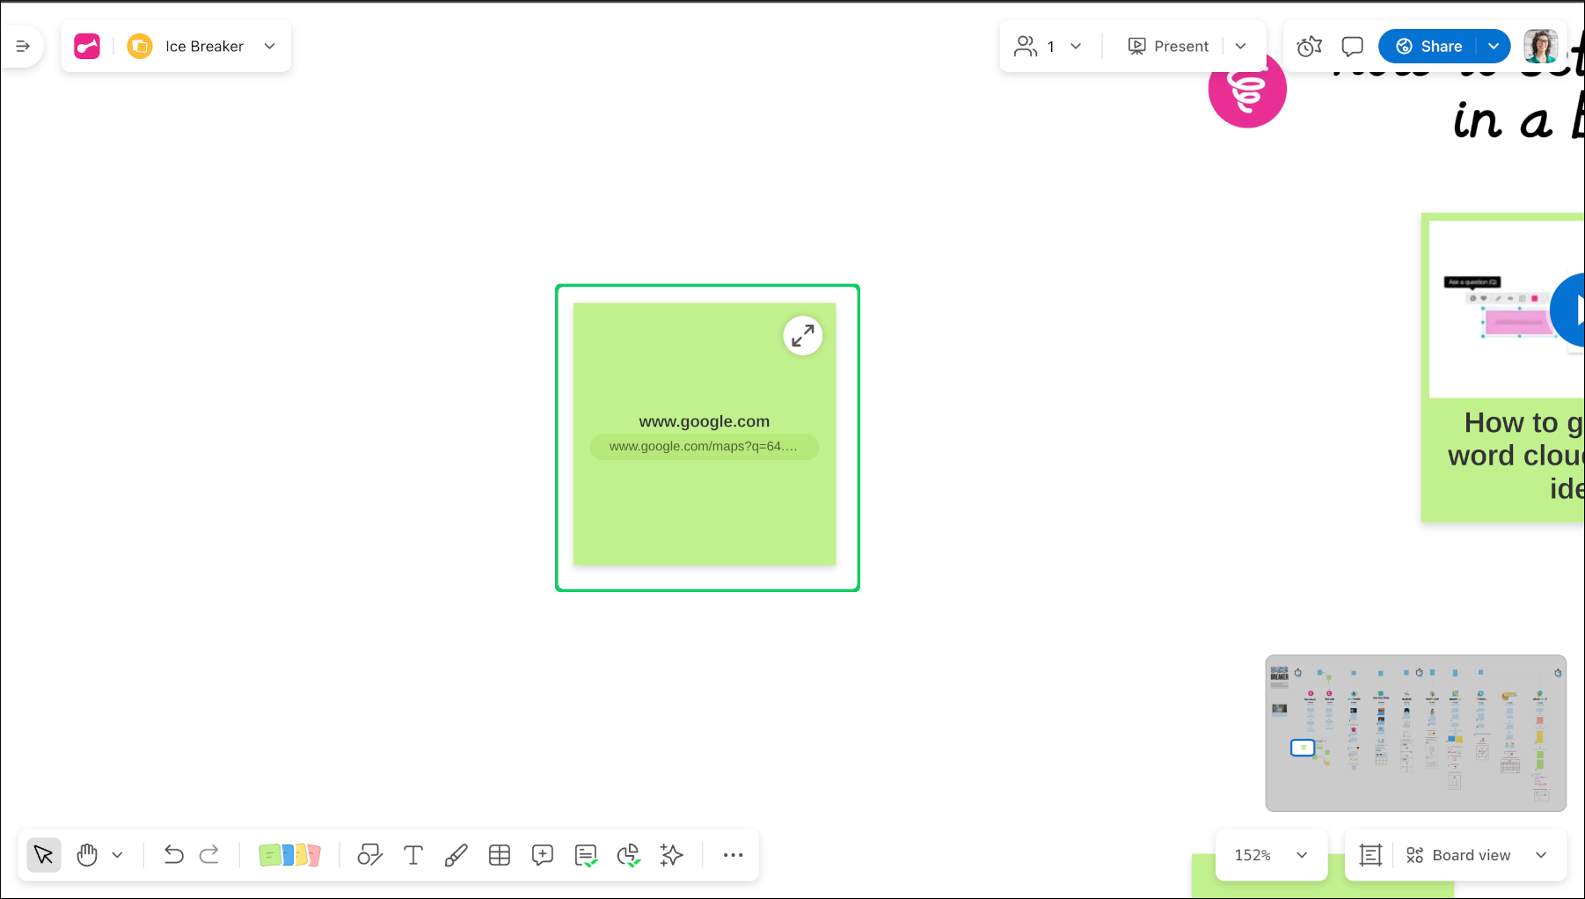This screenshot has width=1585, height=899.
Task: Open the more options ellipsis menu
Action: [733, 854]
